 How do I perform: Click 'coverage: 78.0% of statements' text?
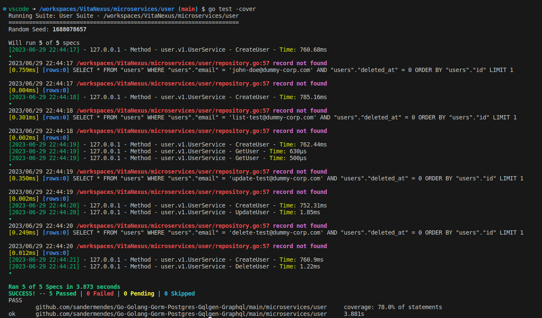(x=393, y=307)
